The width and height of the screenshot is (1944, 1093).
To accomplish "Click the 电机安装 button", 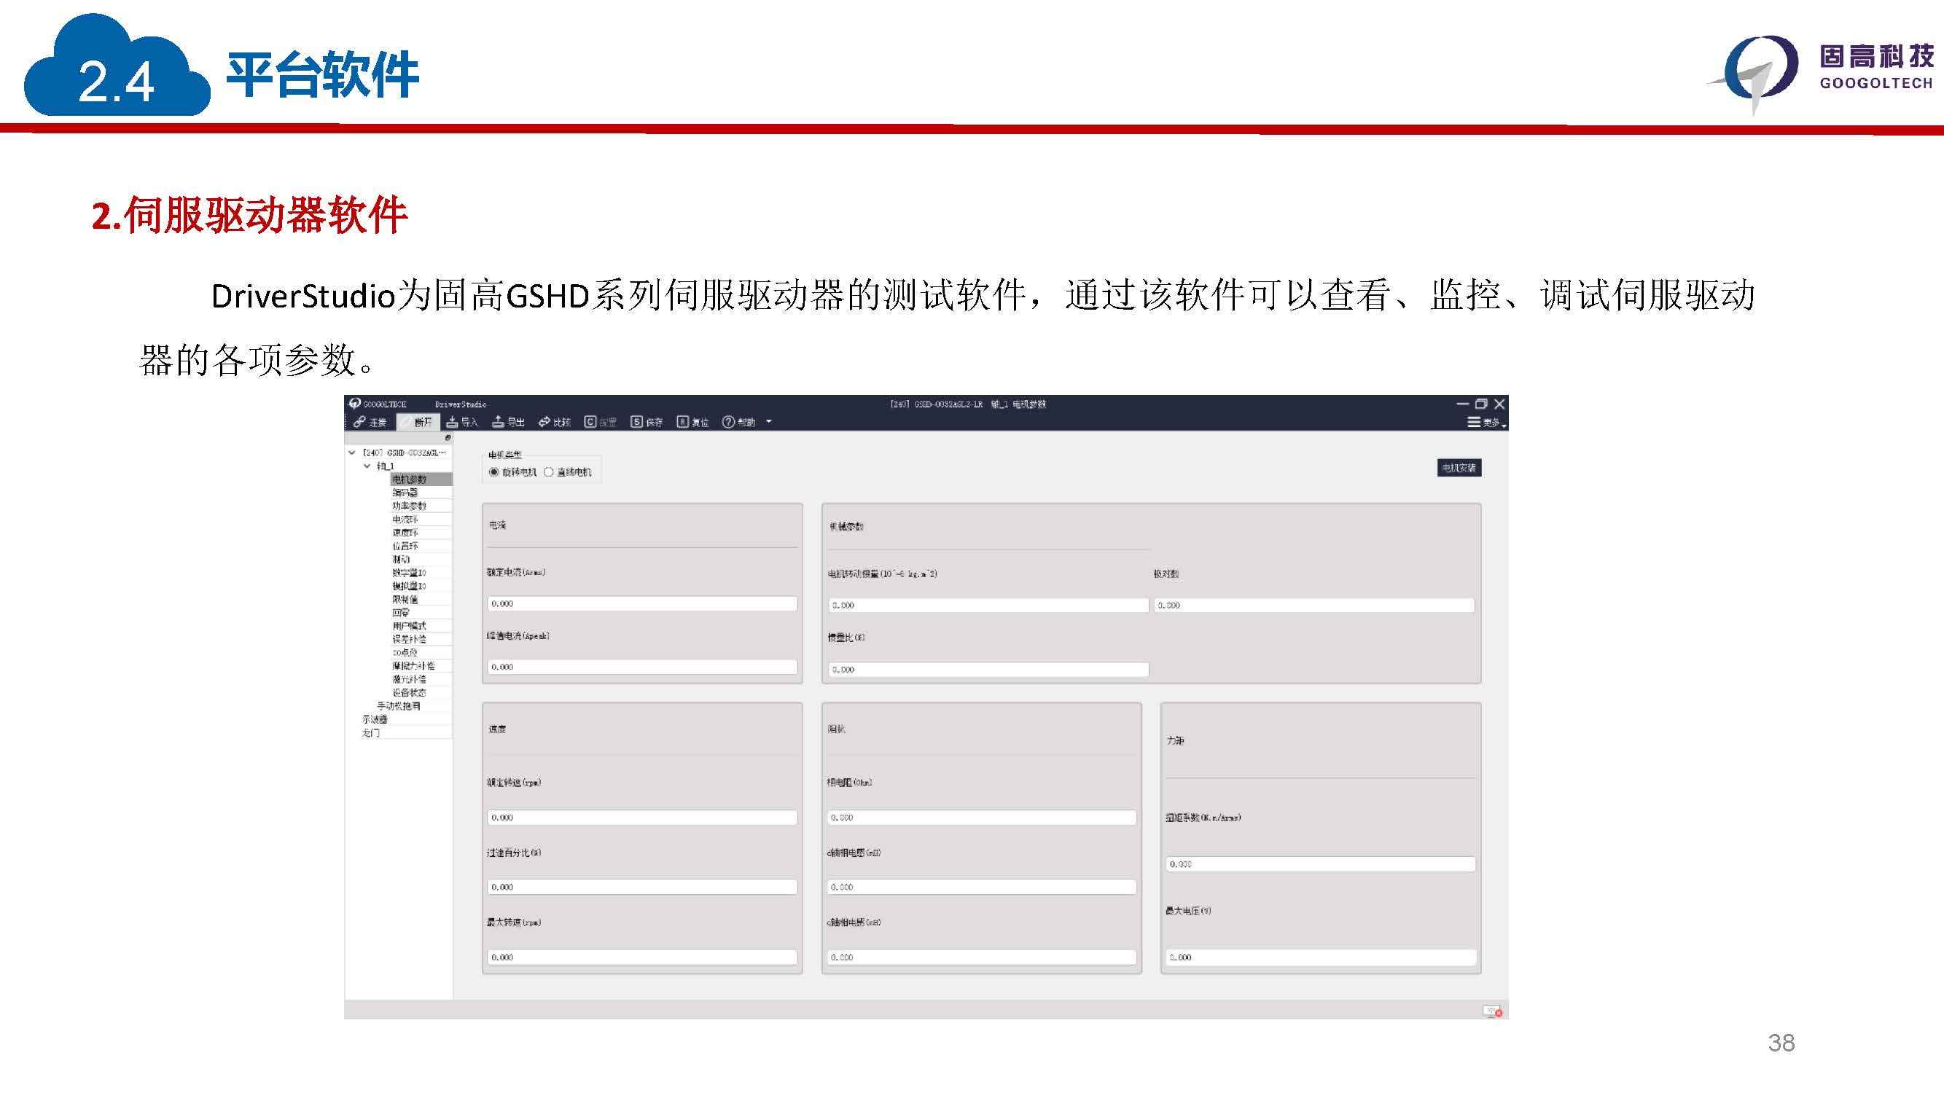I will (1459, 468).
